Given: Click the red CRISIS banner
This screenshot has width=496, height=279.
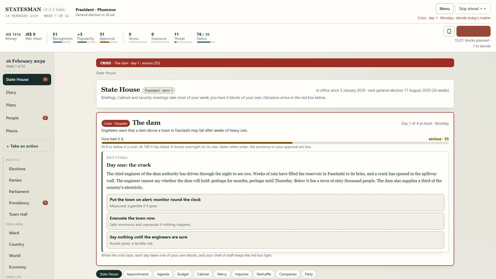Looking at the screenshot, I should [275, 63].
